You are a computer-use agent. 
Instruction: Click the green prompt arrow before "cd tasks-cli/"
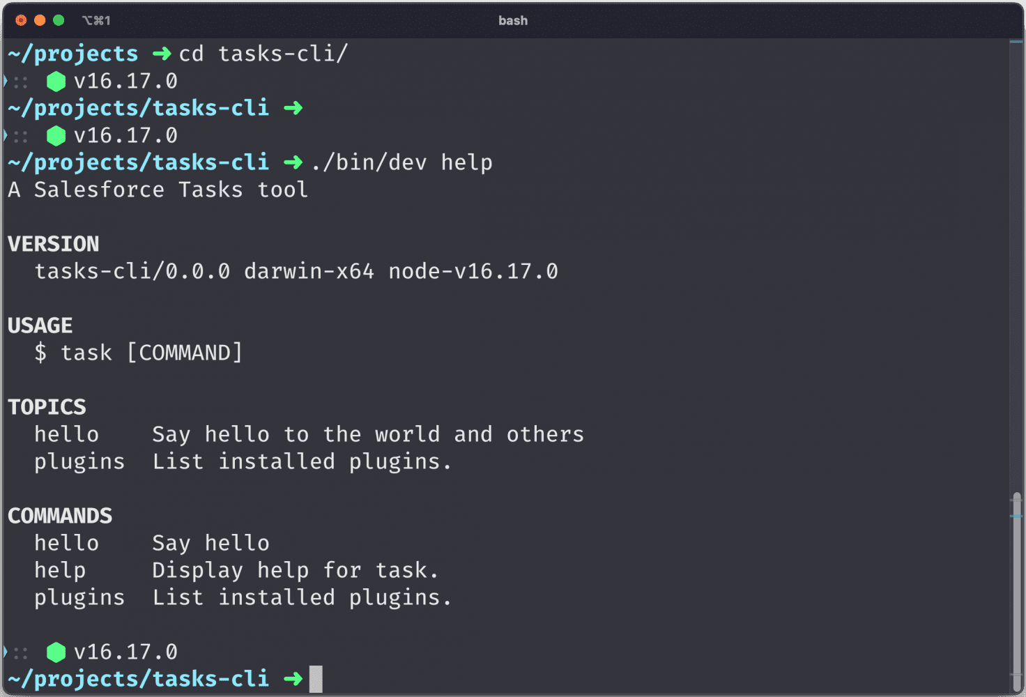(x=162, y=54)
